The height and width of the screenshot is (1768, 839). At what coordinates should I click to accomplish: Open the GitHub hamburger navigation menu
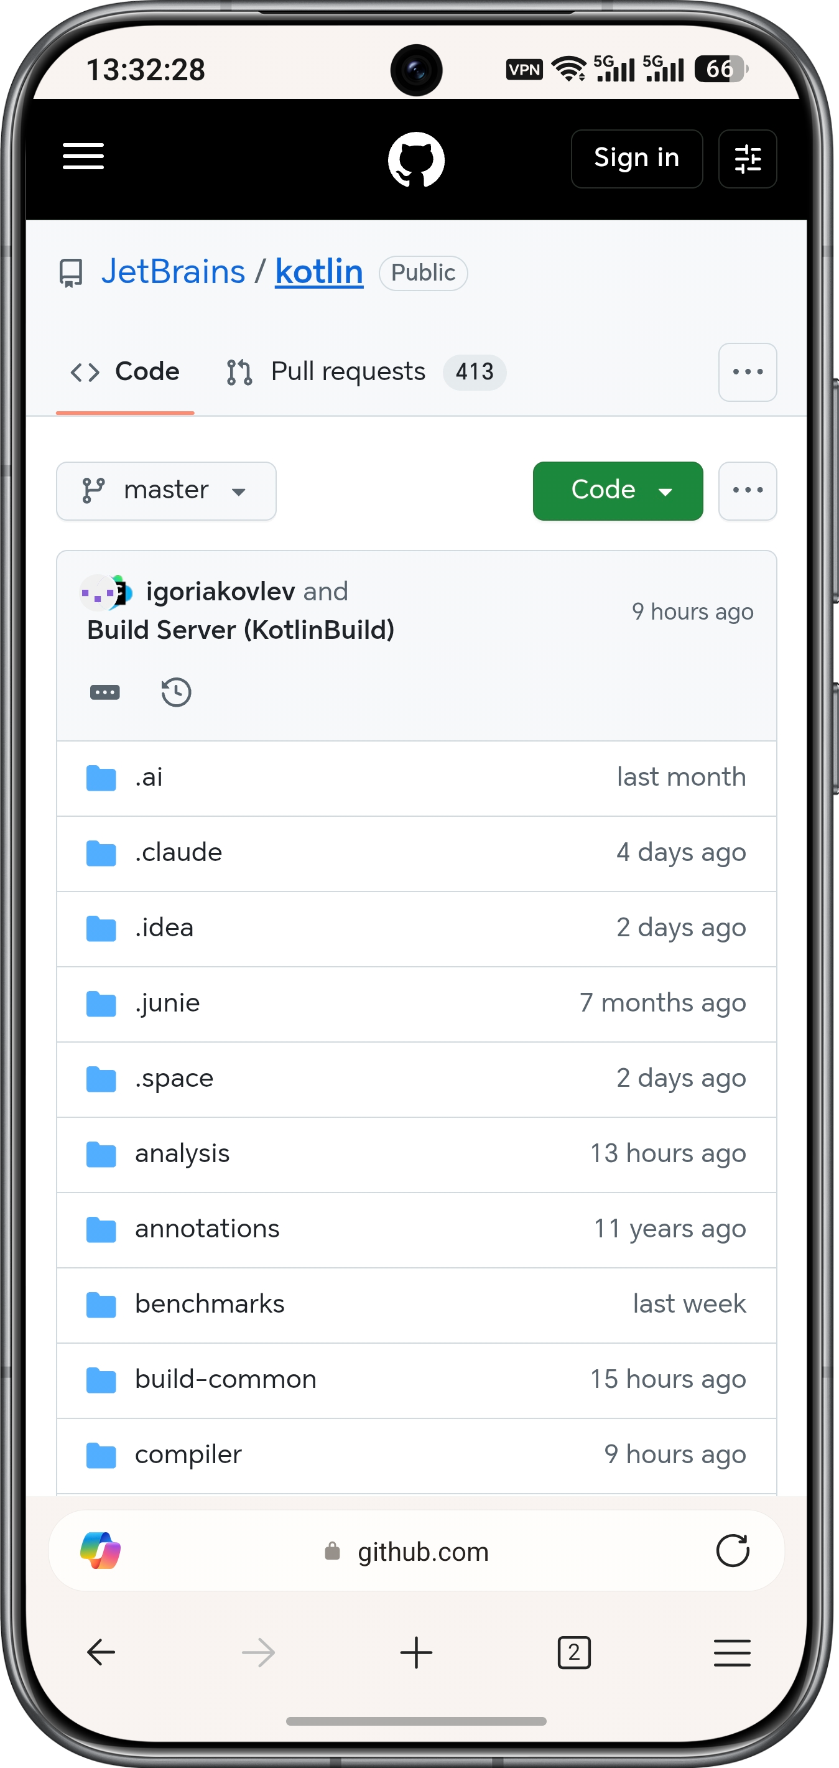coord(83,157)
